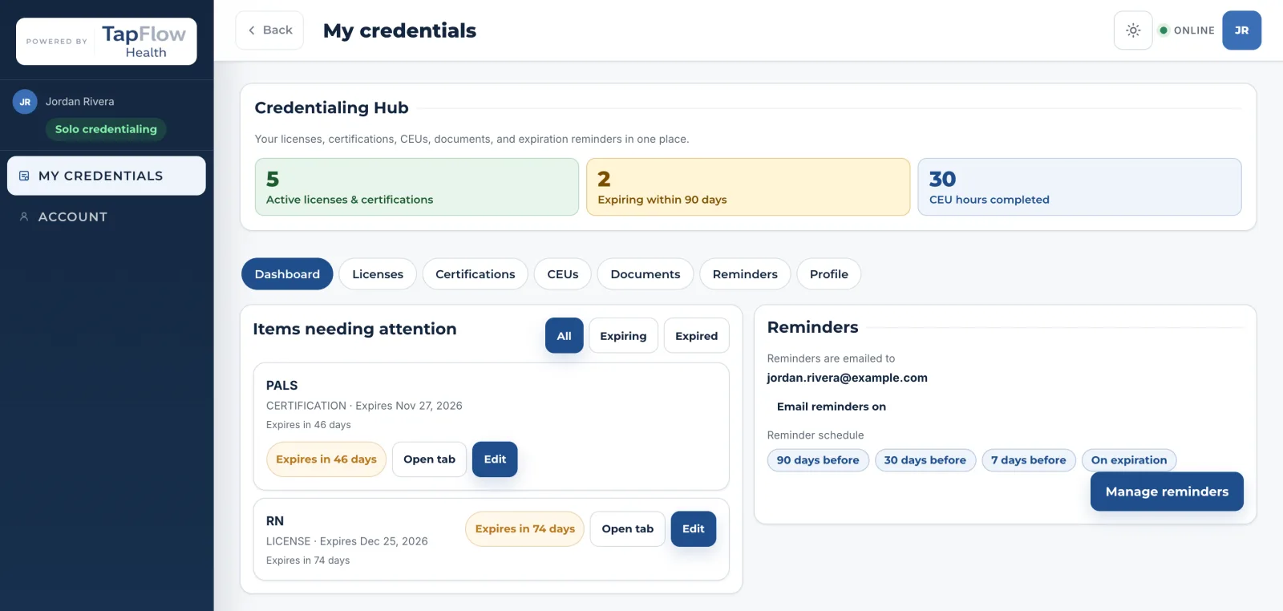Screen dimensions: 1283x611
Task: Click the TapFlow Health logo
Action: [x=107, y=41]
